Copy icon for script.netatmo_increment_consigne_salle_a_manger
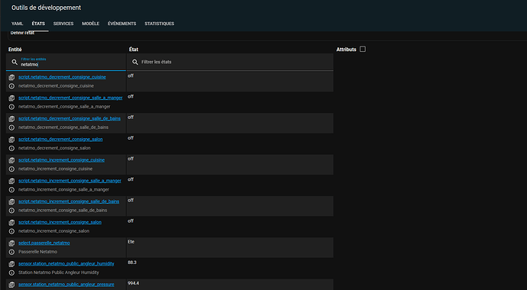Screen dimensions: 527x290 click(11, 181)
